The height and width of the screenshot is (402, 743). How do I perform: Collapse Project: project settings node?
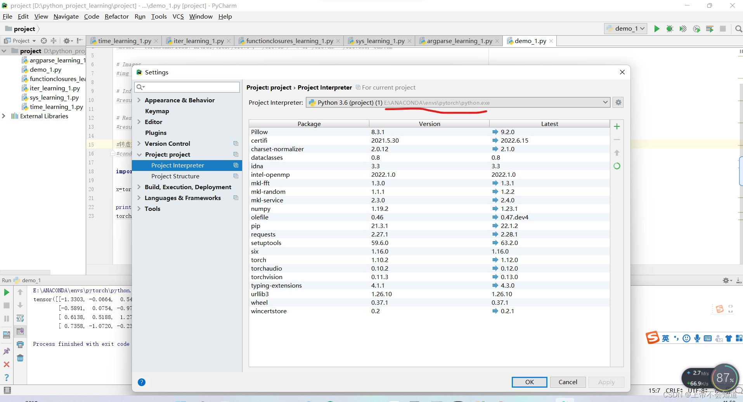[x=139, y=154]
